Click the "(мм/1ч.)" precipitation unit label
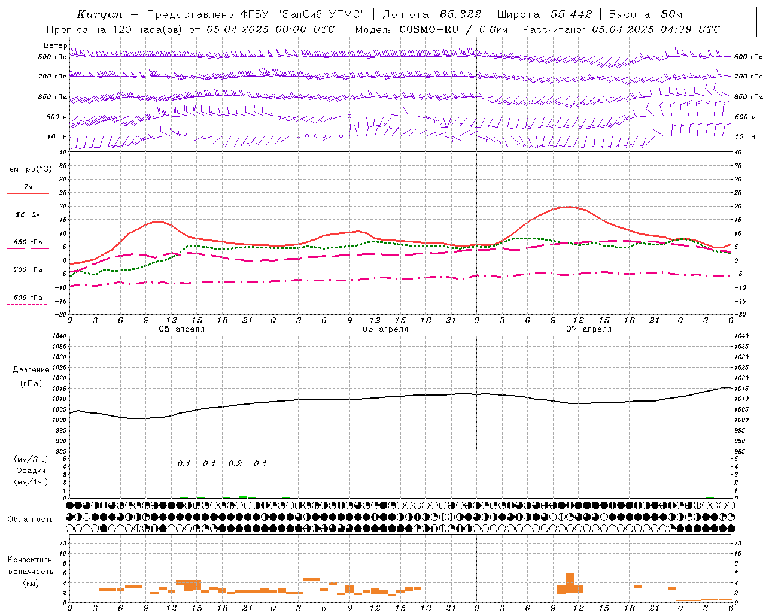The image size is (766, 613). 31,482
